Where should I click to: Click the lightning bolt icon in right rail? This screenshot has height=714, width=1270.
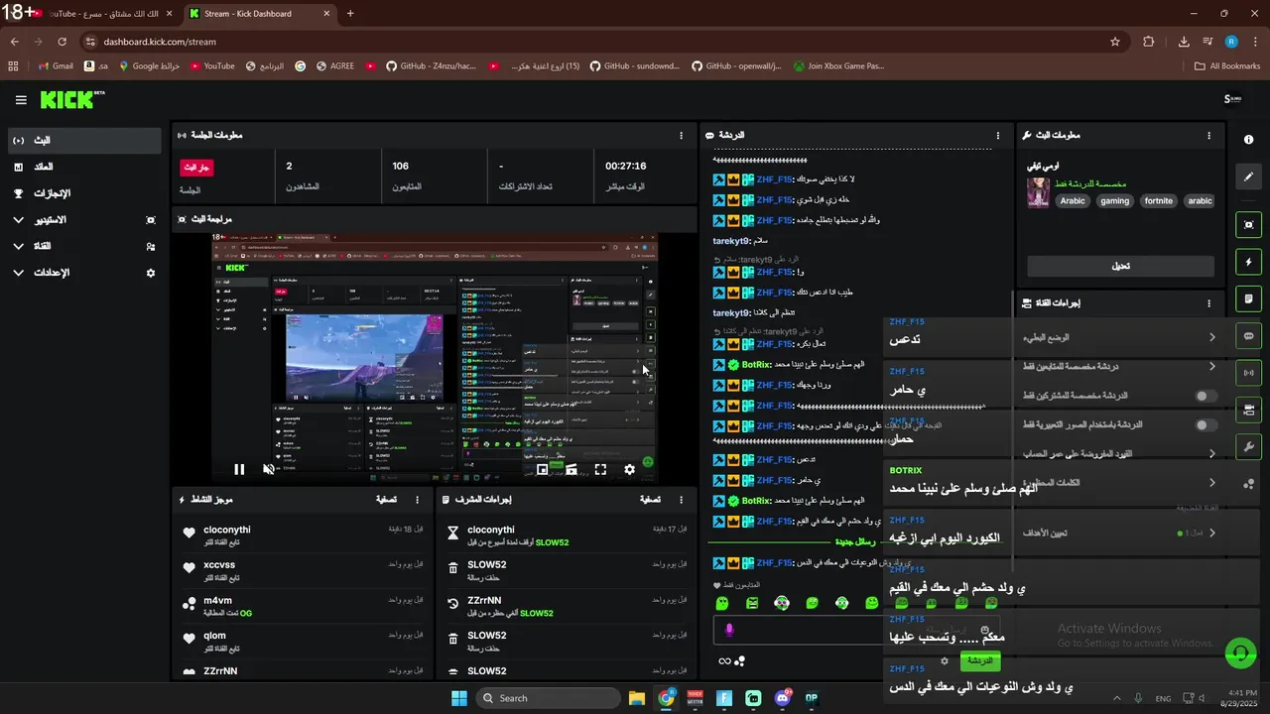[1249, 262]
